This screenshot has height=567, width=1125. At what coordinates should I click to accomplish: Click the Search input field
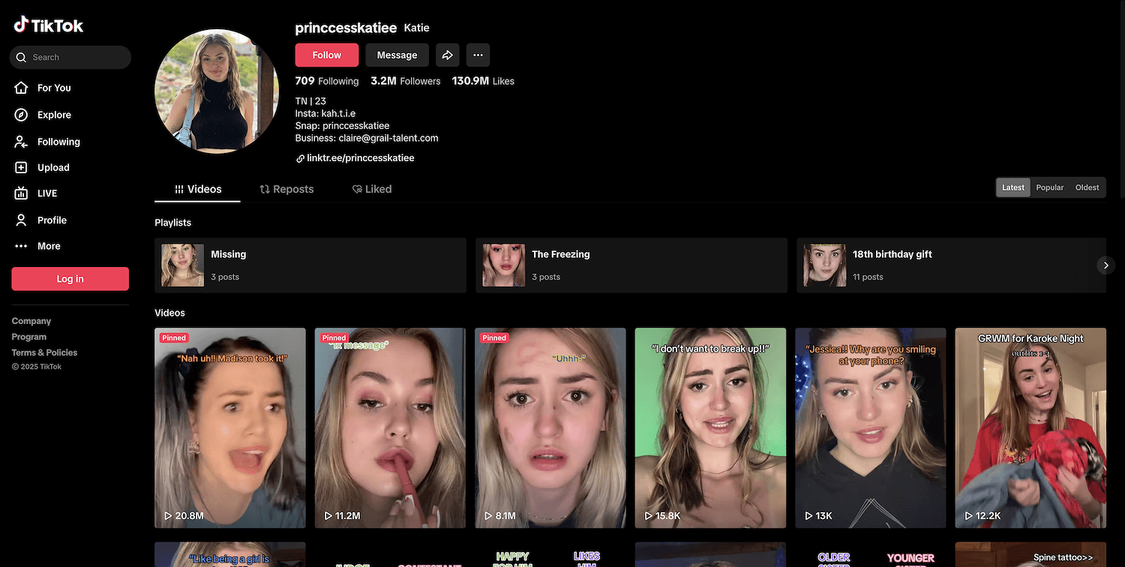(75, 57)
